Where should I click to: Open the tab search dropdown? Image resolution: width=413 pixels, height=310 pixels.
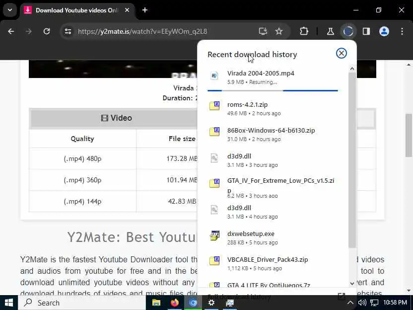[x=10, y=10]
